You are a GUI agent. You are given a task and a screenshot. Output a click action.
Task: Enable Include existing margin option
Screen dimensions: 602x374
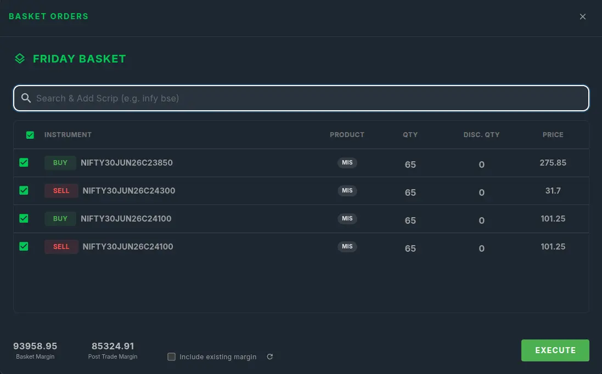click(x=172, y=357)
